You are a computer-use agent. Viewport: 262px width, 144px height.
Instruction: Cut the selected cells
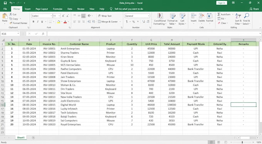pos(13,14)
